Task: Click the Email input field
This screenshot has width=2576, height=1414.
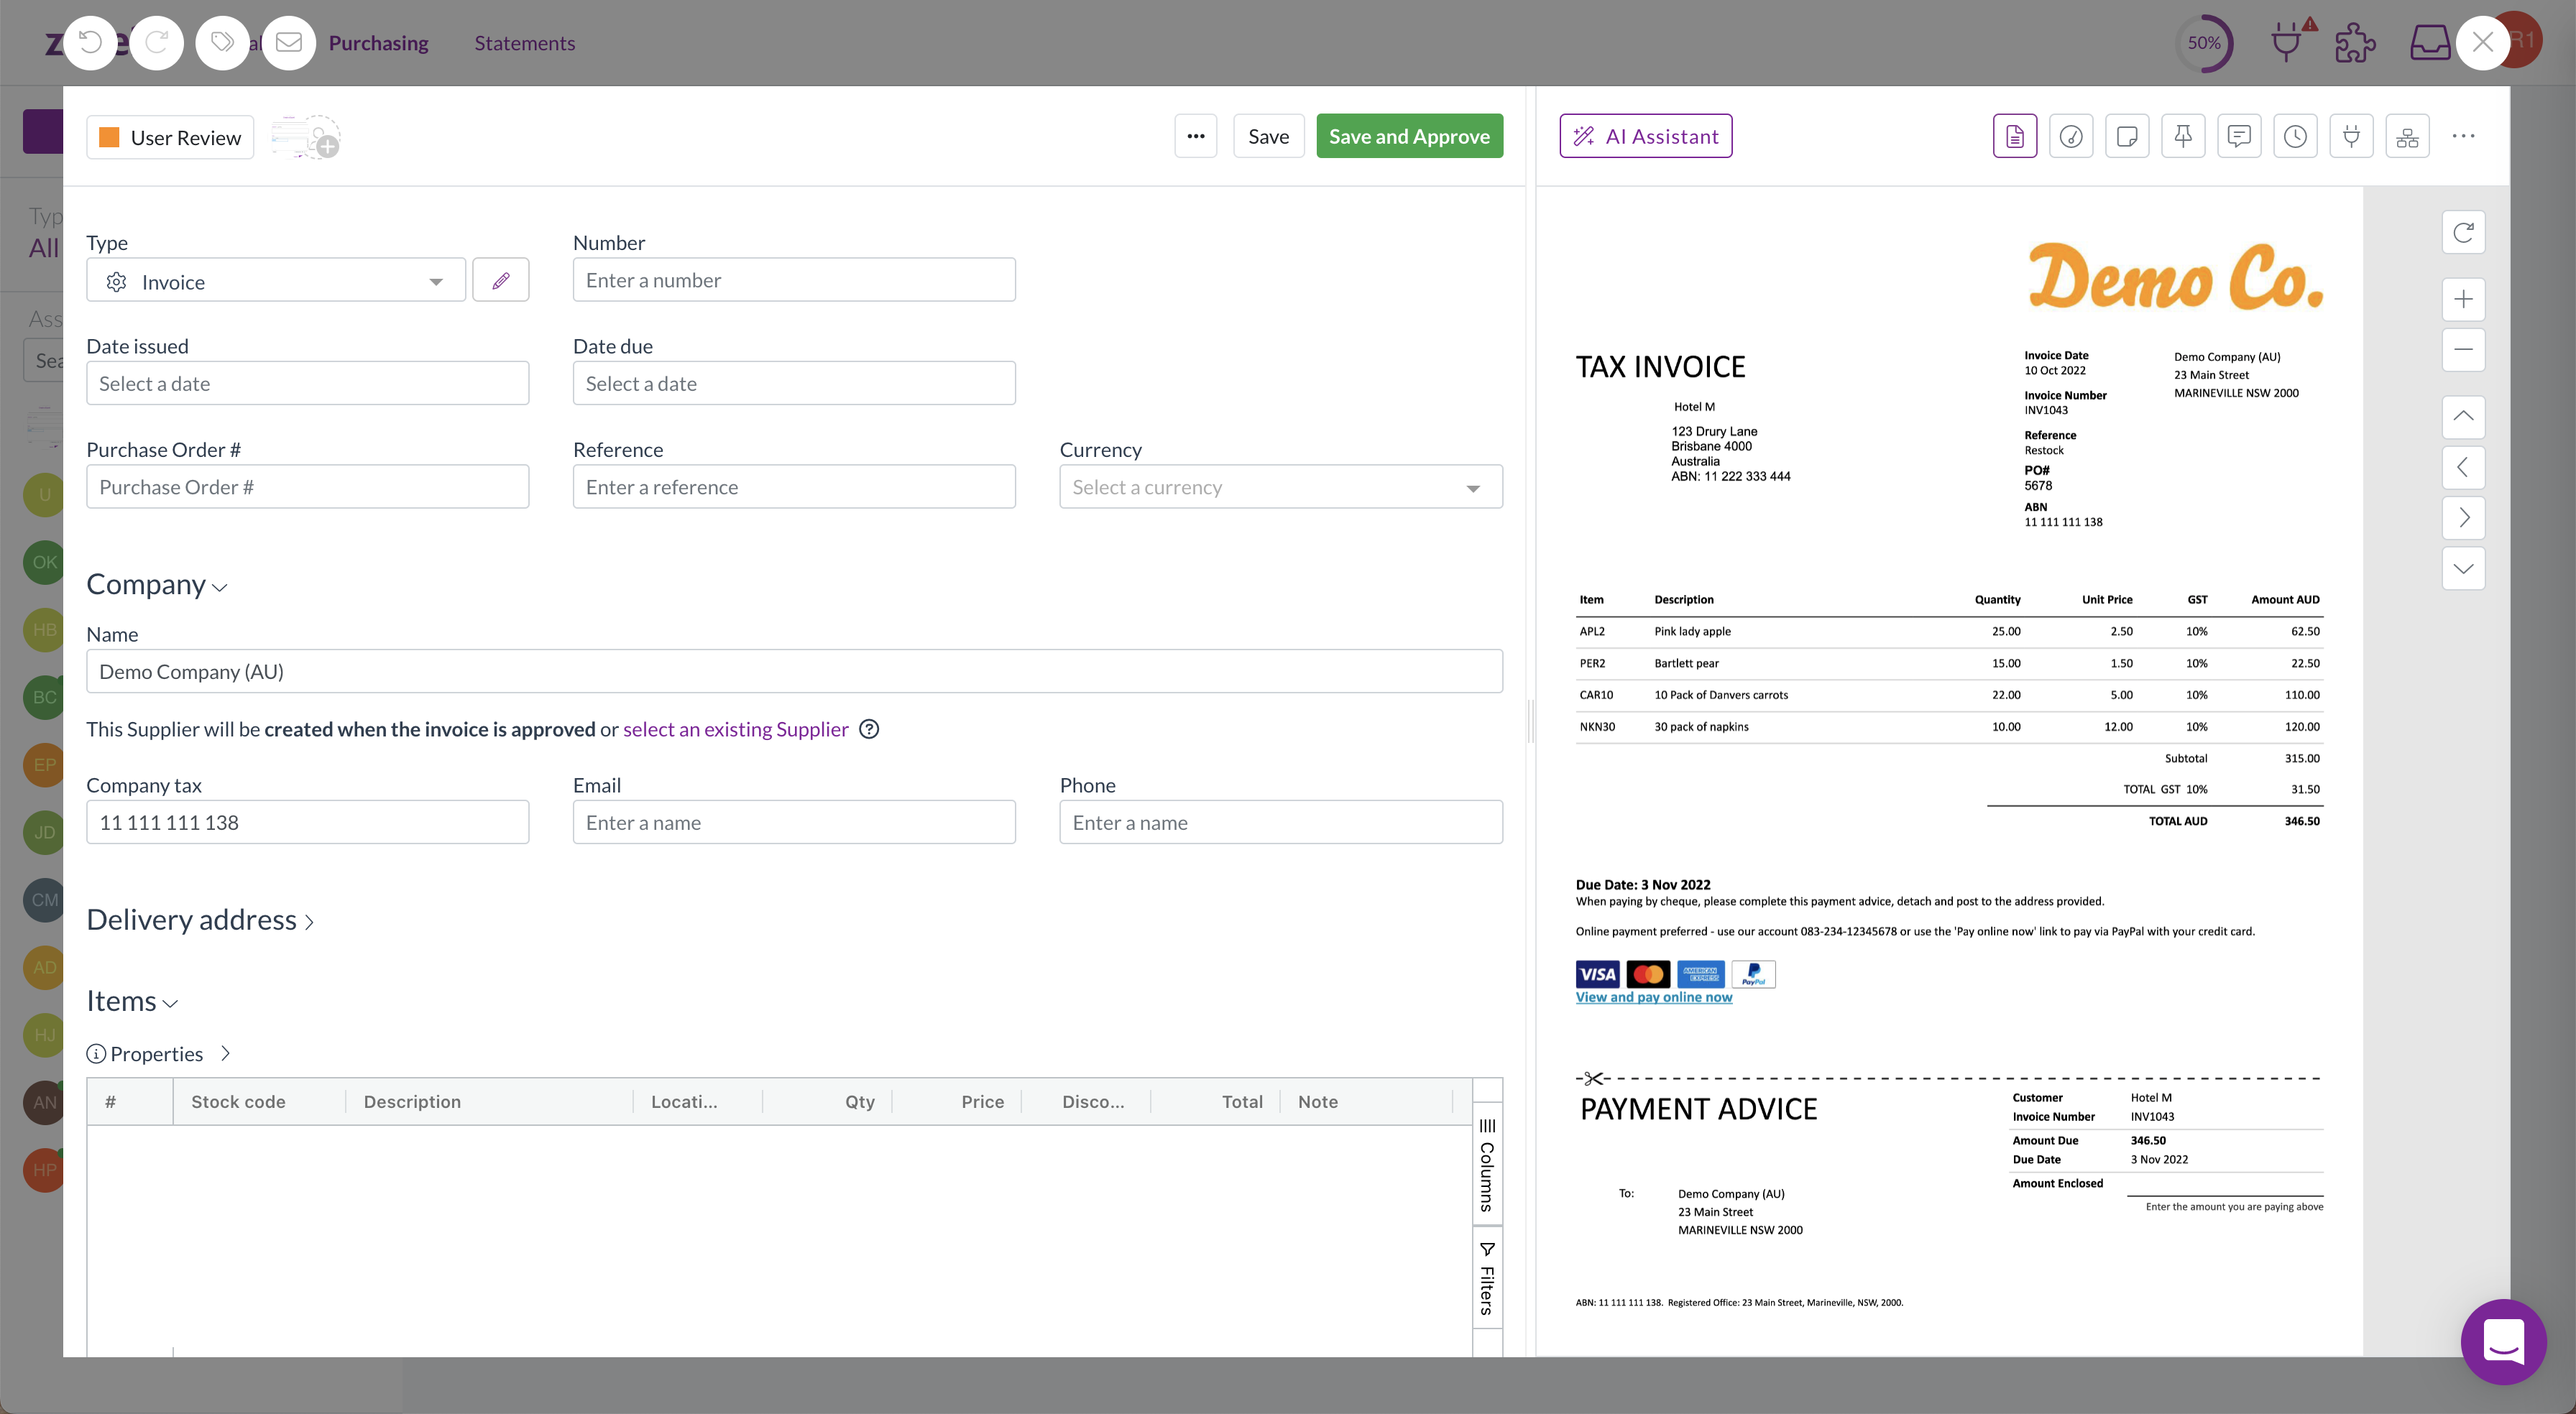Action: pos(794,822)
